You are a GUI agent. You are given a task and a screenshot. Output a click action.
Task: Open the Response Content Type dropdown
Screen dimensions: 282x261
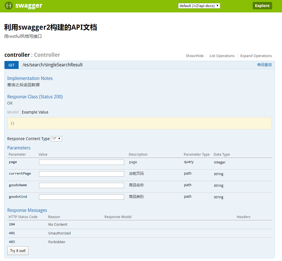56,139
